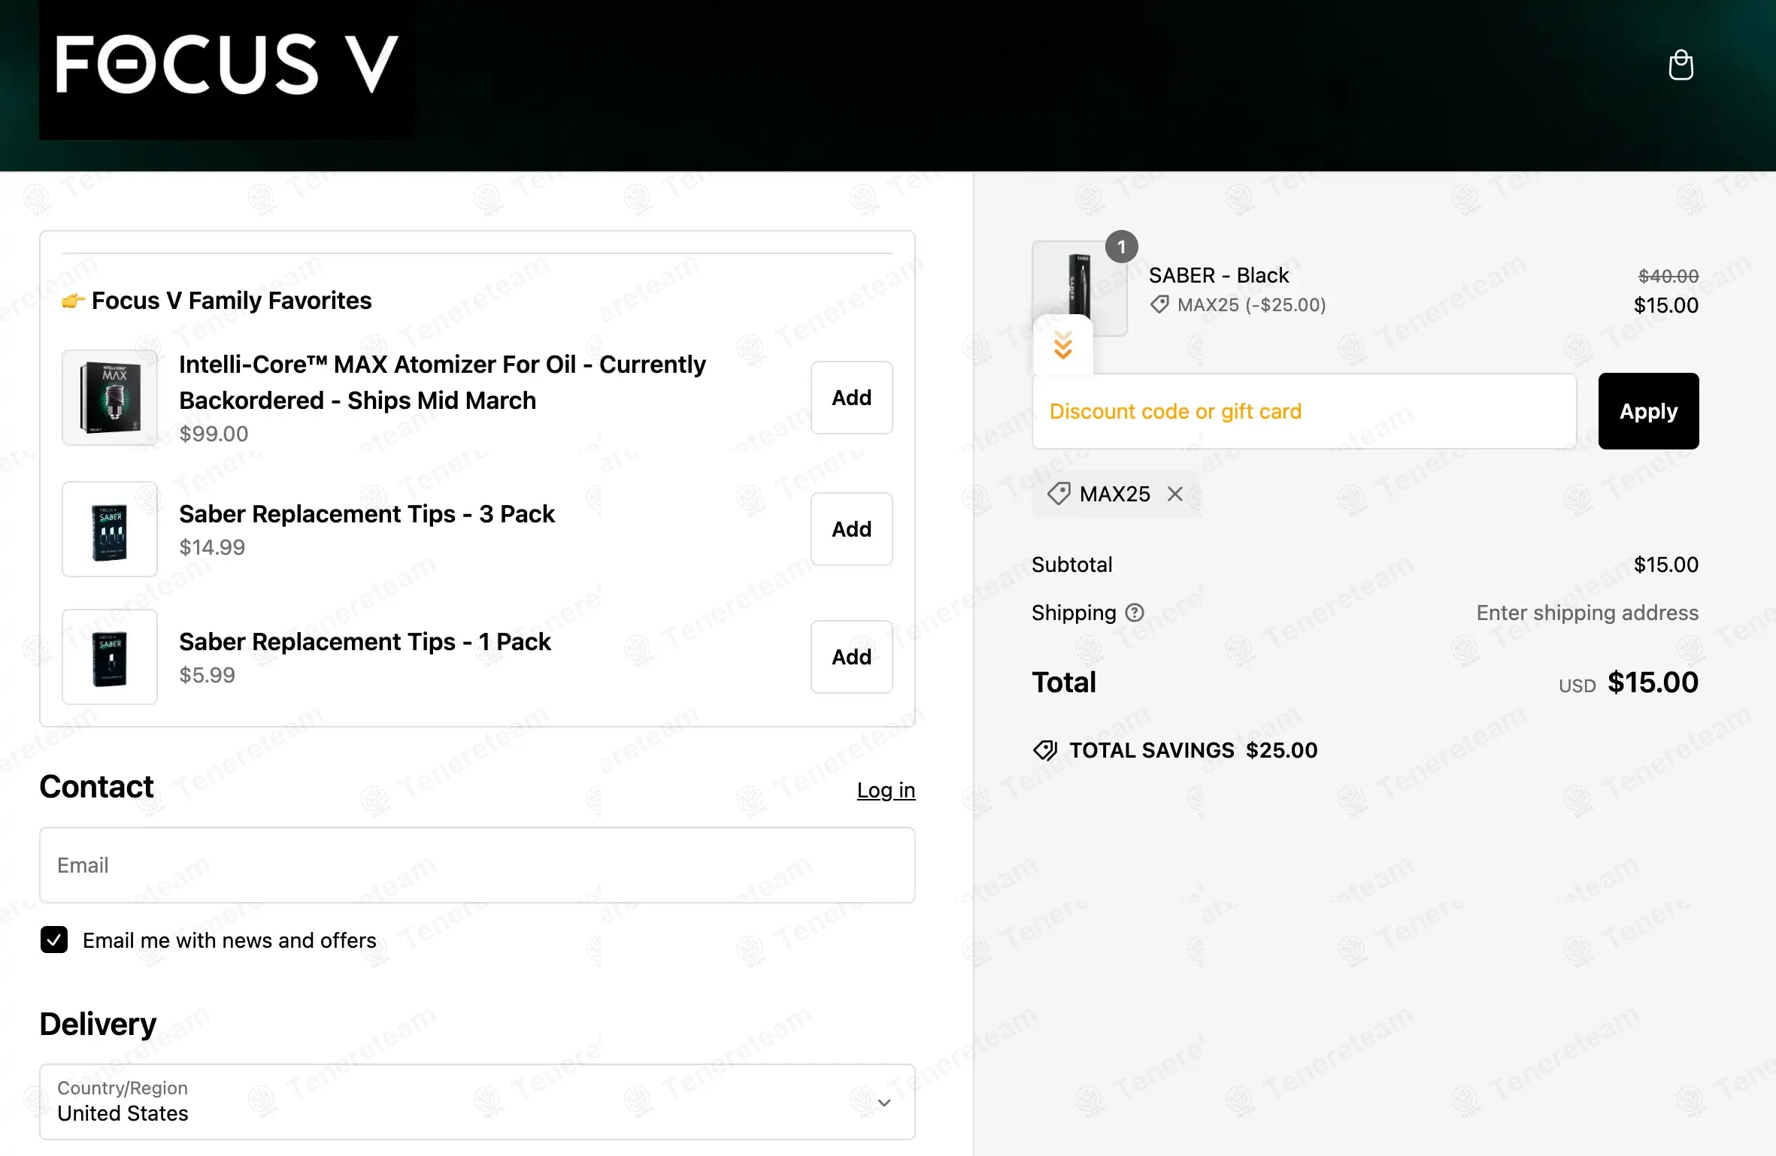Apply the discount code

(x=1648, y=411)
